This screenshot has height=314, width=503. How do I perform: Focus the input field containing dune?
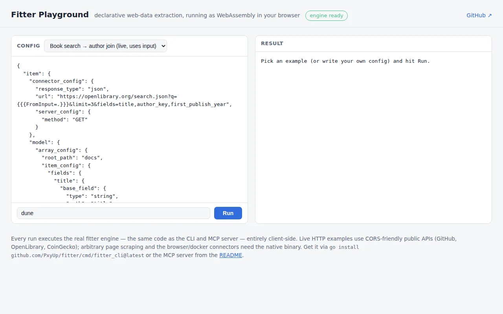114,213
